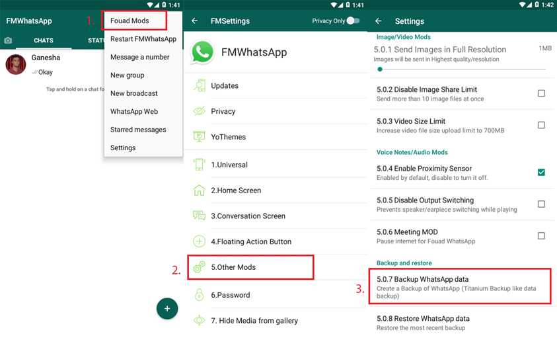Open YoThemes settings
This screenshot has height=338, width=557.
pos(276,137)
